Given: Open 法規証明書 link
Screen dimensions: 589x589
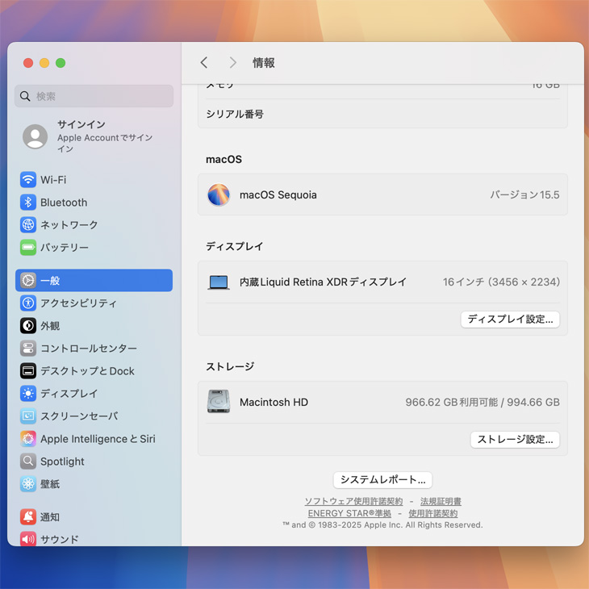Looking at the screenshot, I should point(441,501).
